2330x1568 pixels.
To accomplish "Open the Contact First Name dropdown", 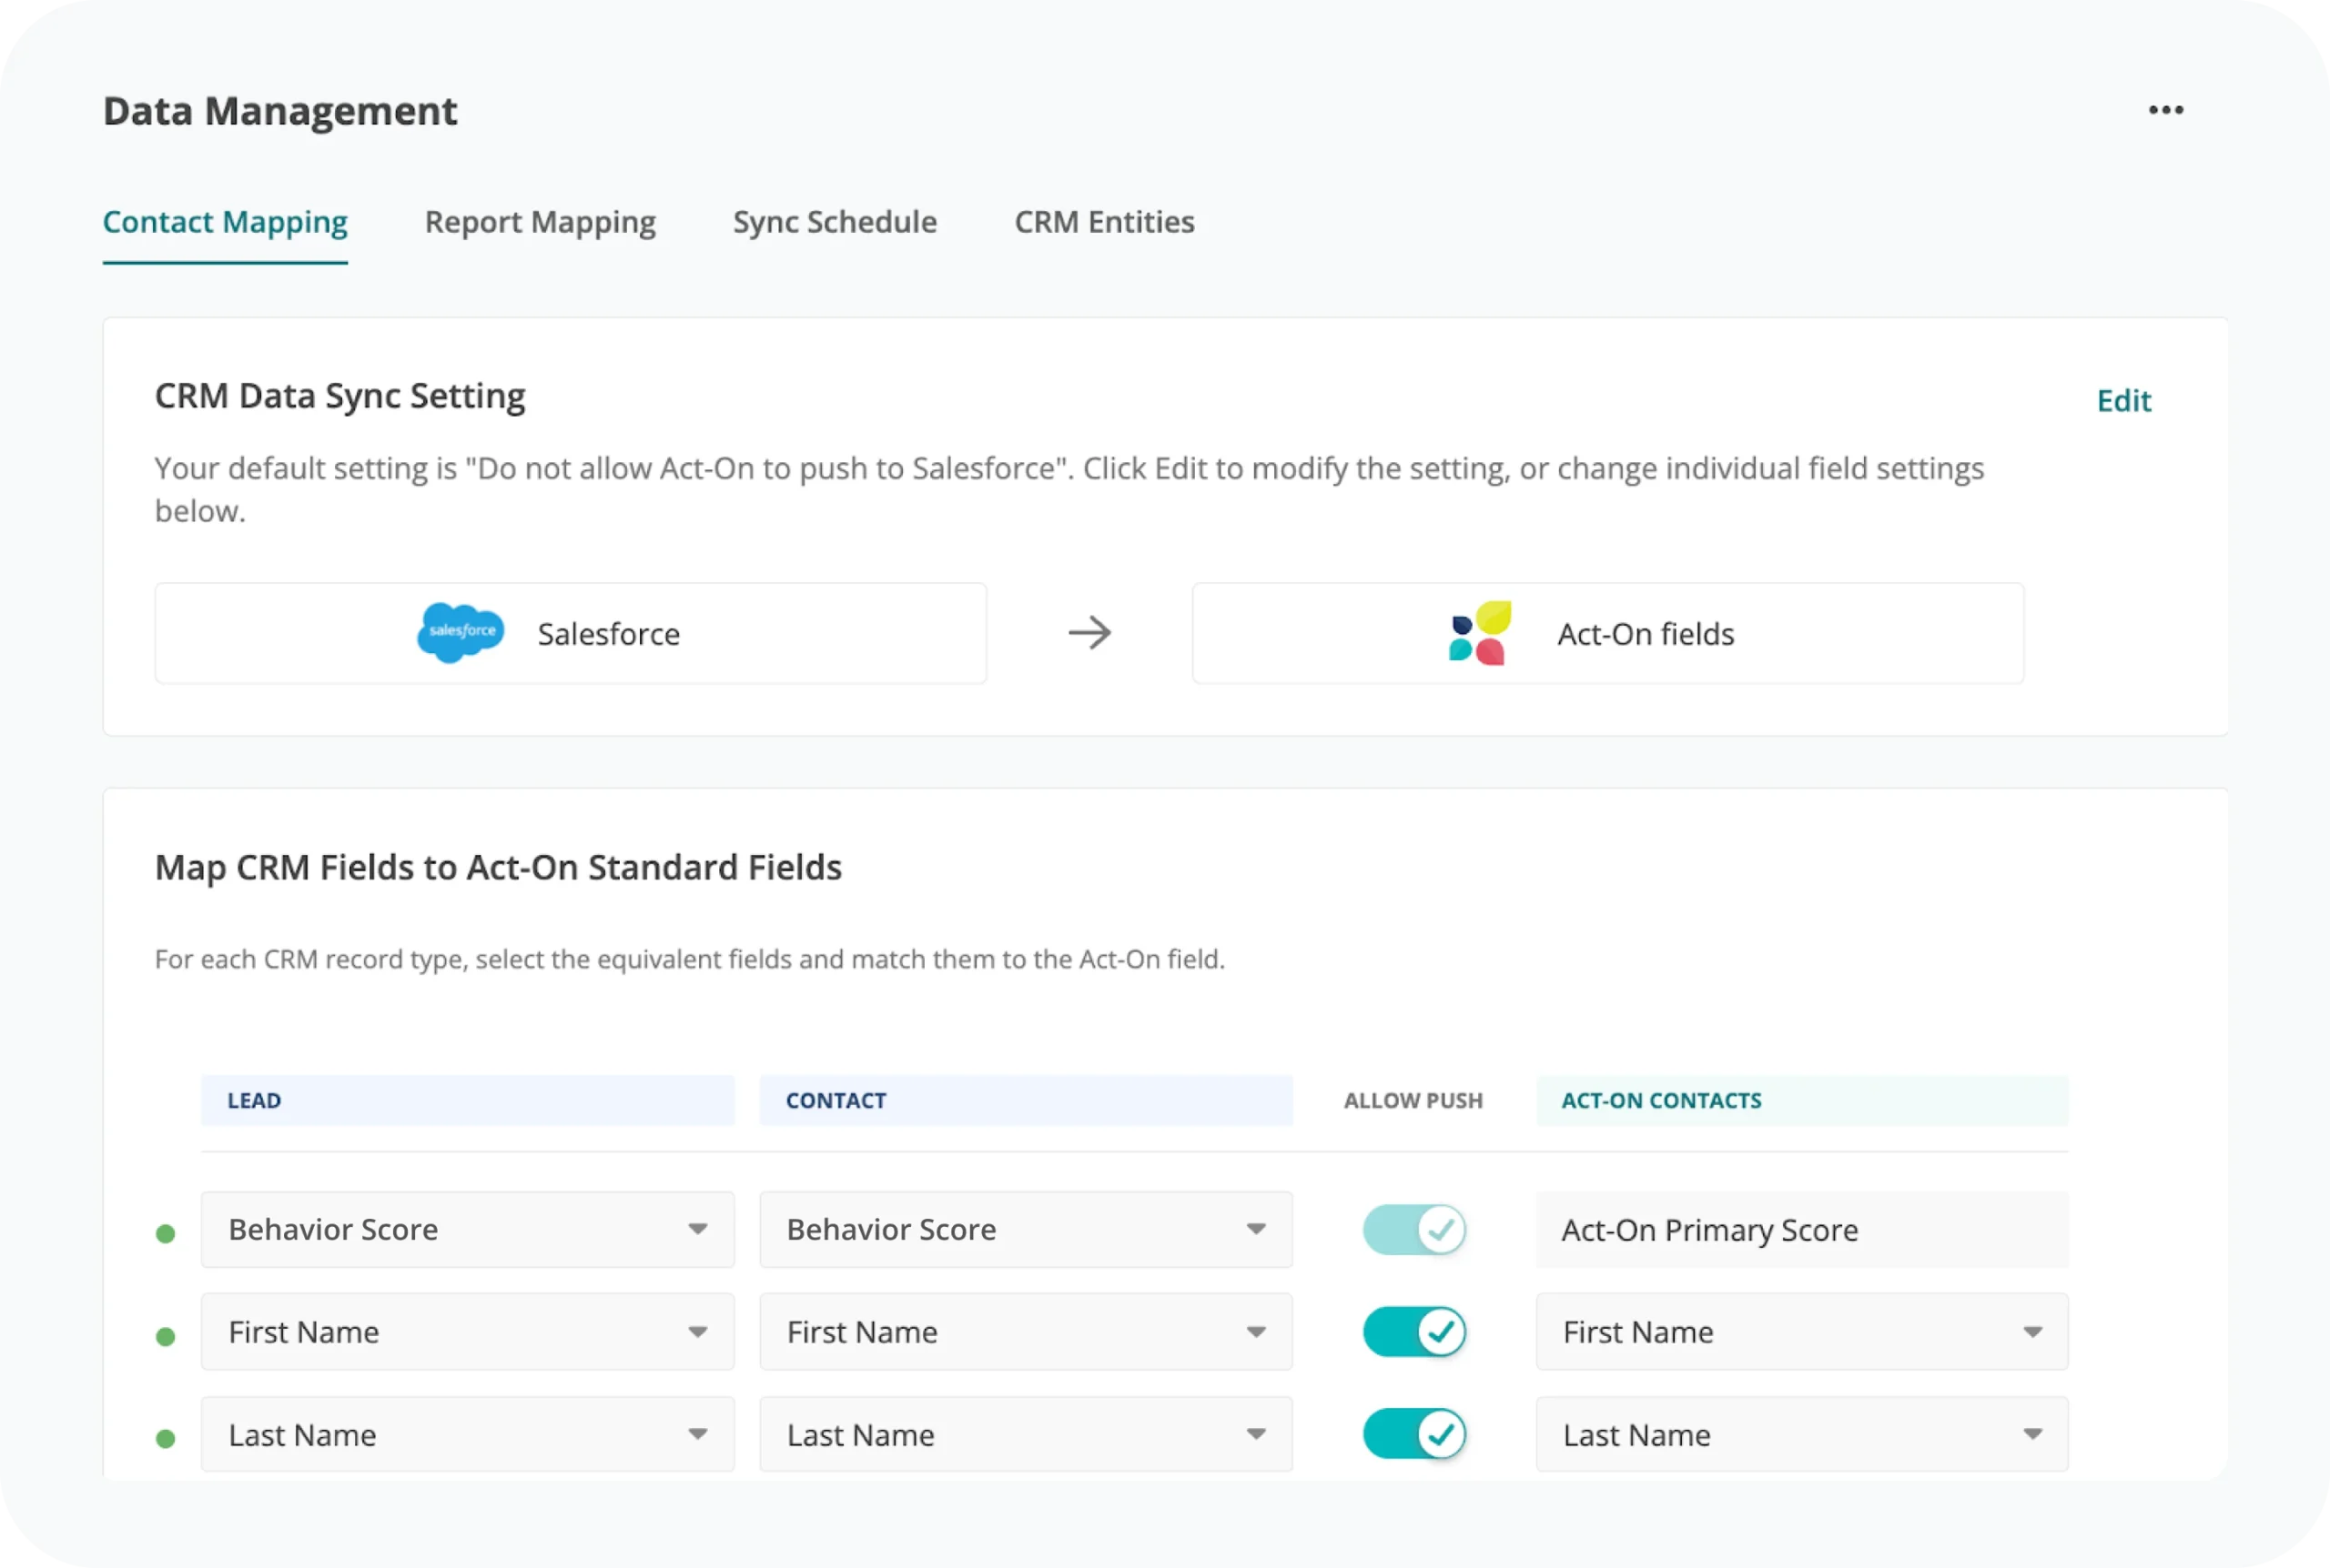I will tap(1026, 1332).
